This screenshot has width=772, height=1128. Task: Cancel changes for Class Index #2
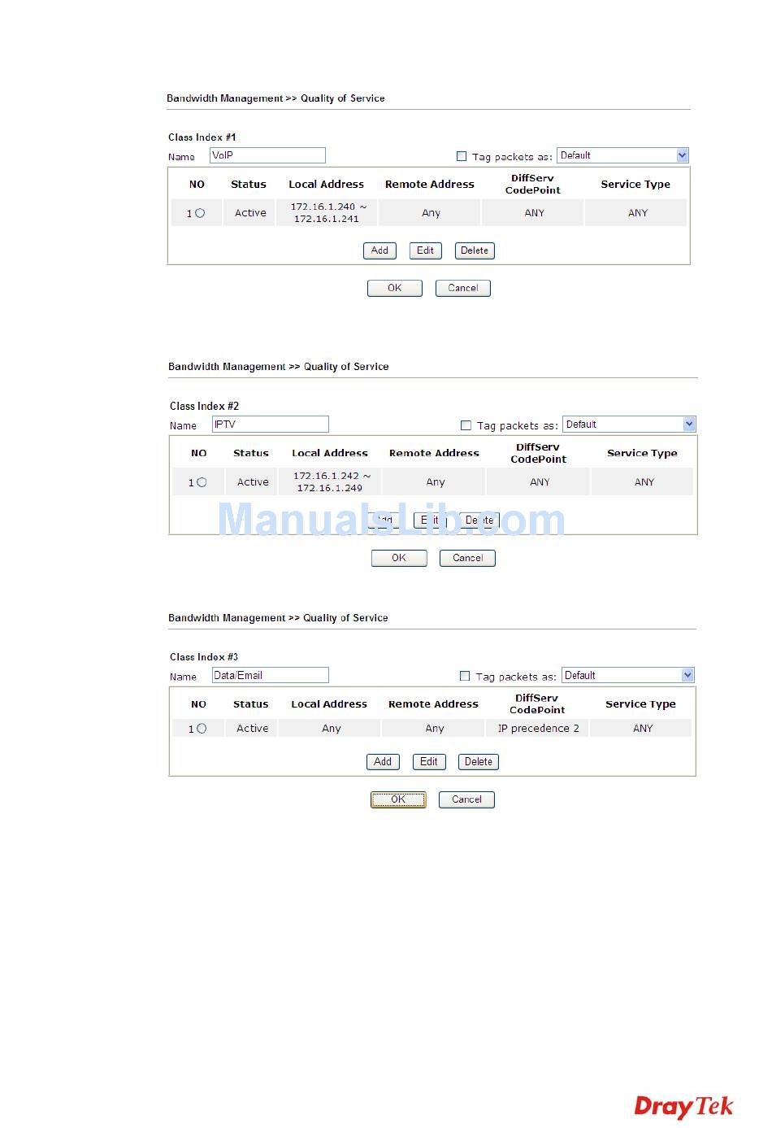pyautogui.click(x=467, y=558)
